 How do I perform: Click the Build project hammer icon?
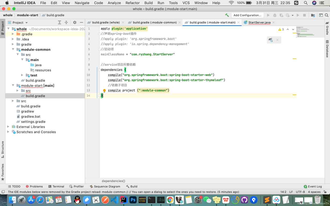[227, 15]
